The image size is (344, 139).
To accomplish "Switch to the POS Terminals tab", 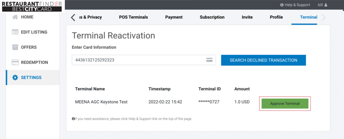I will (x=133, y=17).
